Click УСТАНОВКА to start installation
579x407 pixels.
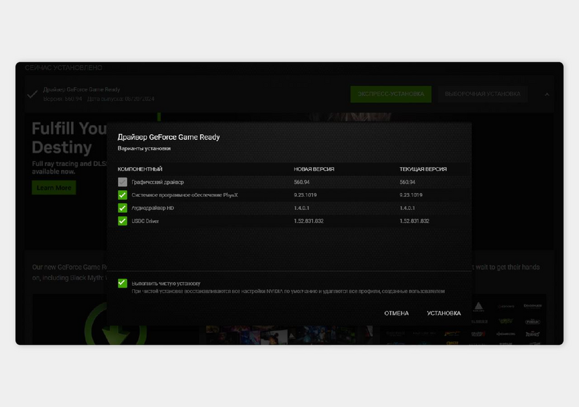coord(444,313)
